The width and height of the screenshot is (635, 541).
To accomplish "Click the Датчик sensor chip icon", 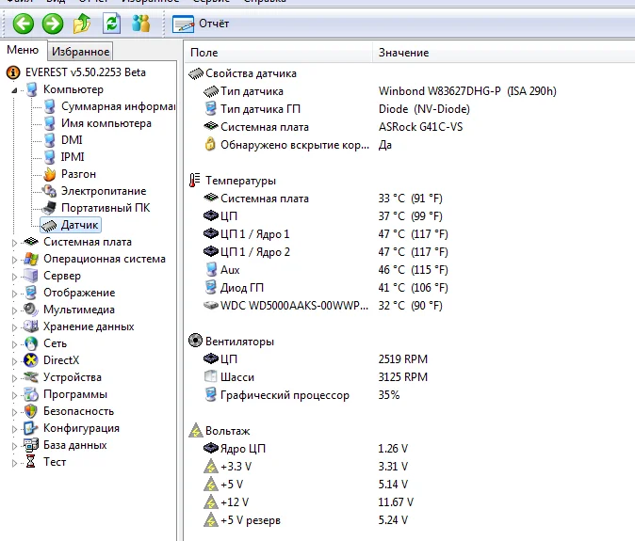I will point(49,225).
